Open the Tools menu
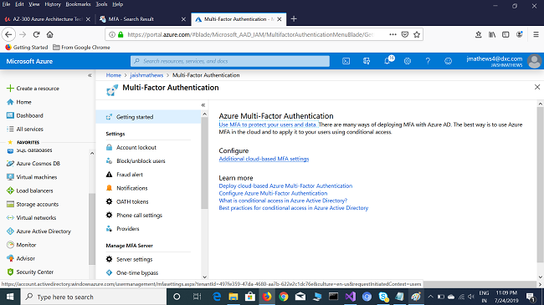The image size is (544, 305). point(101,4)
